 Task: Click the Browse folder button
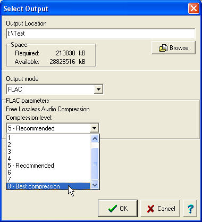(x=173, y=48)
